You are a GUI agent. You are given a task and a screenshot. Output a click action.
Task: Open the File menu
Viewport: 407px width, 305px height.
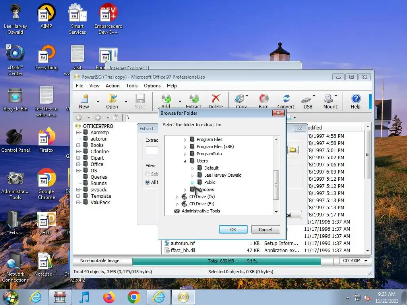coord(79,86)
